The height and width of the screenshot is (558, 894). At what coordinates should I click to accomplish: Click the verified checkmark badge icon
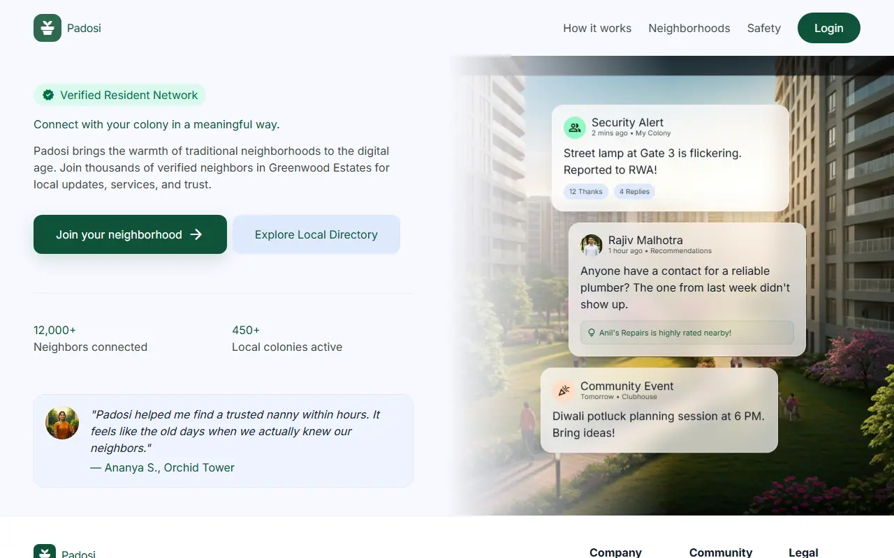coord(48,95)
